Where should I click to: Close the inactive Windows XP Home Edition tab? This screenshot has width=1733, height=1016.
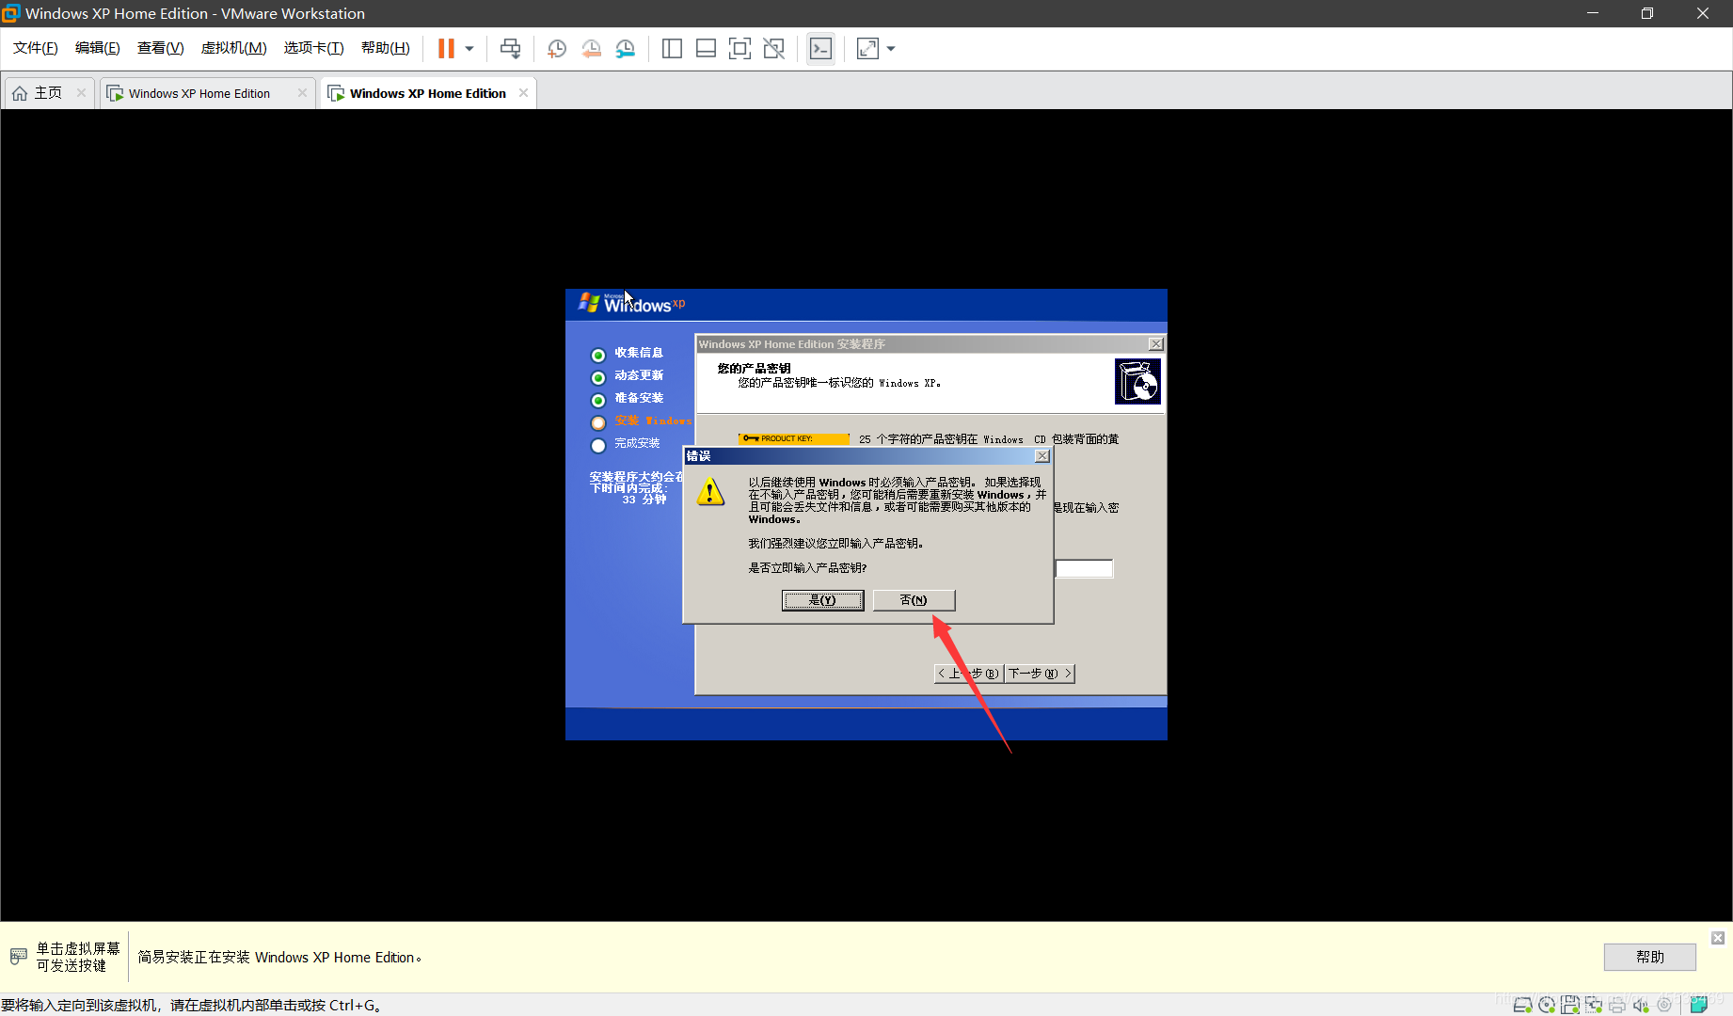302,92
